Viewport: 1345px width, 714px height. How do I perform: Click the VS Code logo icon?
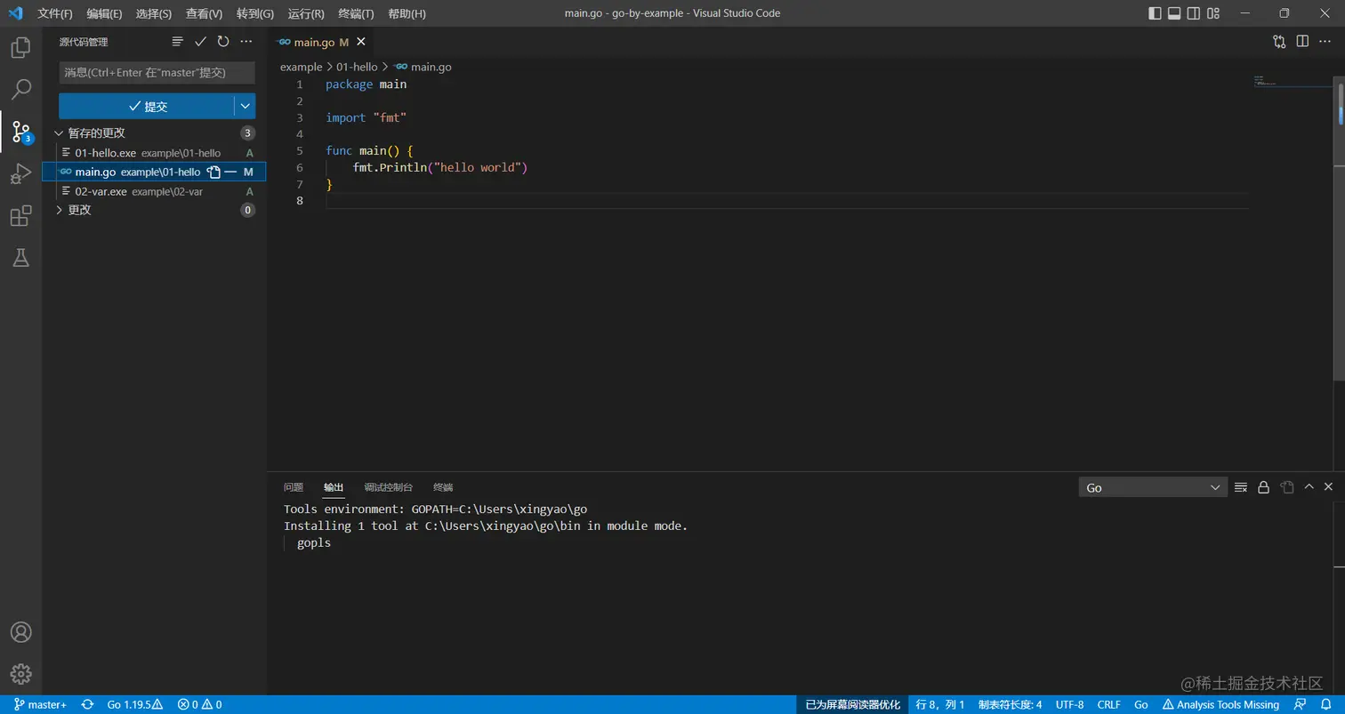15,13
